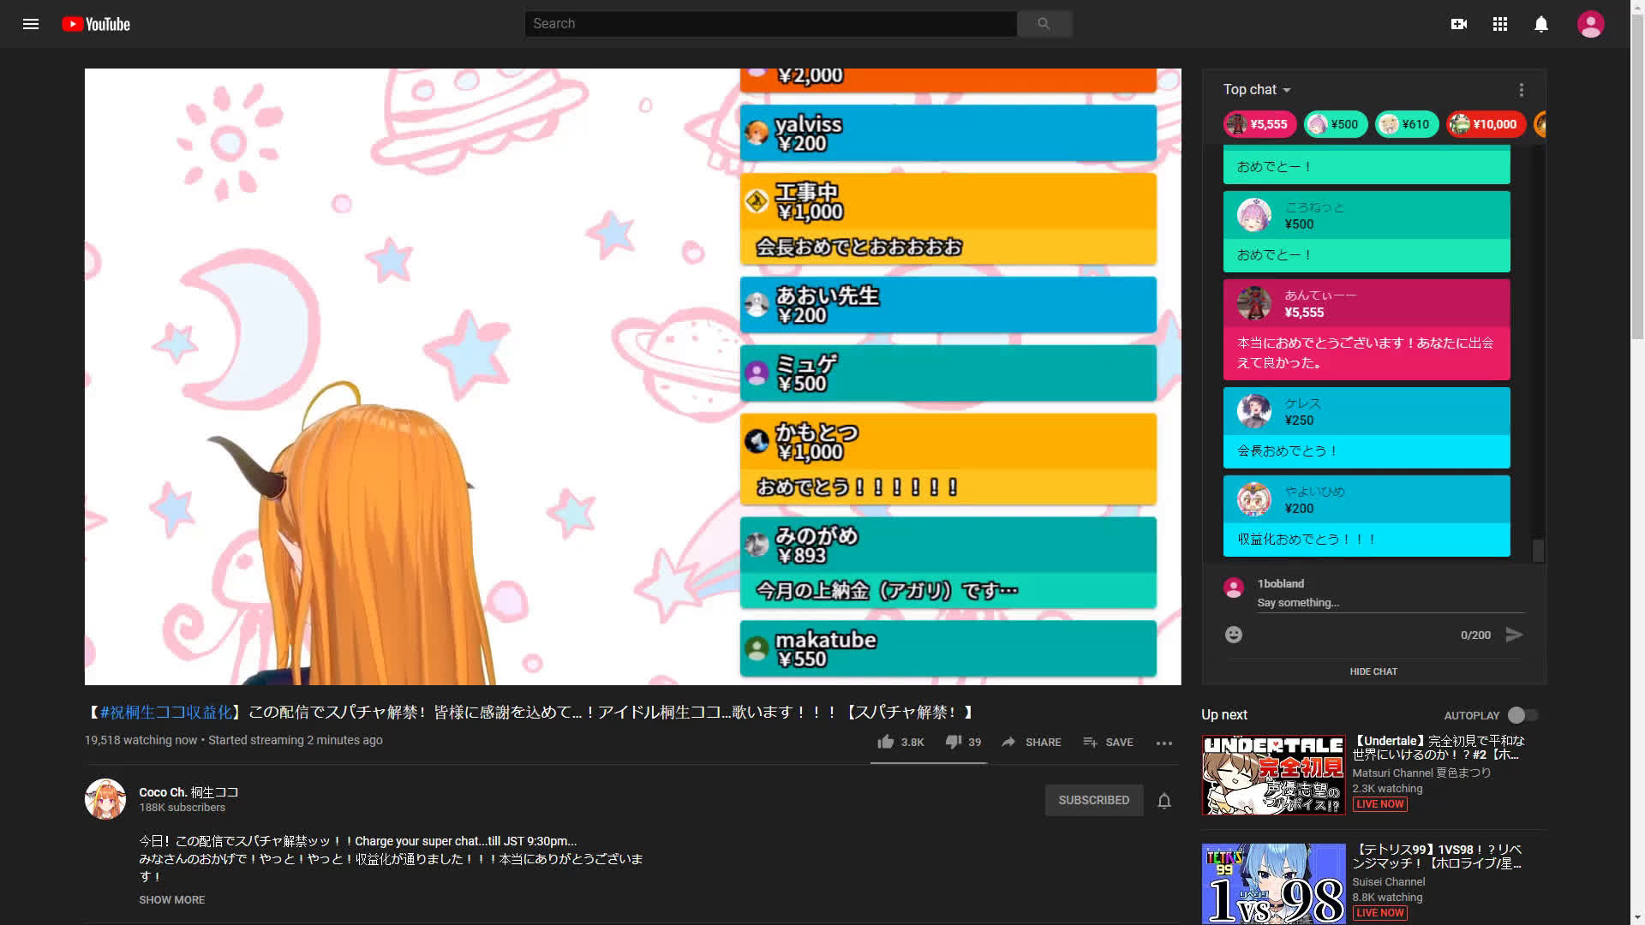Click the ケレス ¥250 Super Chat message
Viewport: 1645px width, 925px height.
pyautogui.click(x=1367, y=427)
